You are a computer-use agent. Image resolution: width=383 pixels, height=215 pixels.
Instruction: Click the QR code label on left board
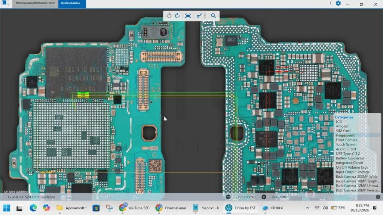[x=155, y=166]
